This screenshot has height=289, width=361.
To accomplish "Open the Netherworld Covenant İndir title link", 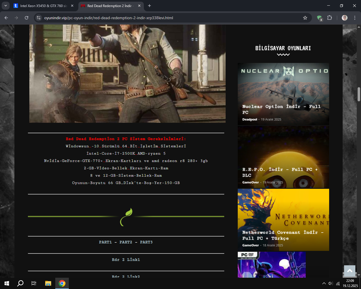I will coord(283,235).
